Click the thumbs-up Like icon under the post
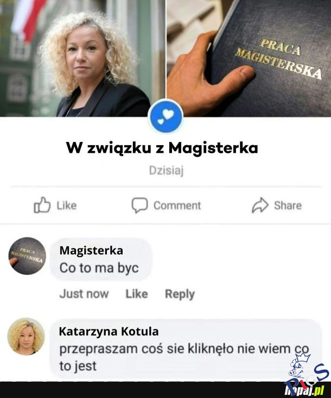Screen dimensions: 331x398 click(x=42, y=205)
